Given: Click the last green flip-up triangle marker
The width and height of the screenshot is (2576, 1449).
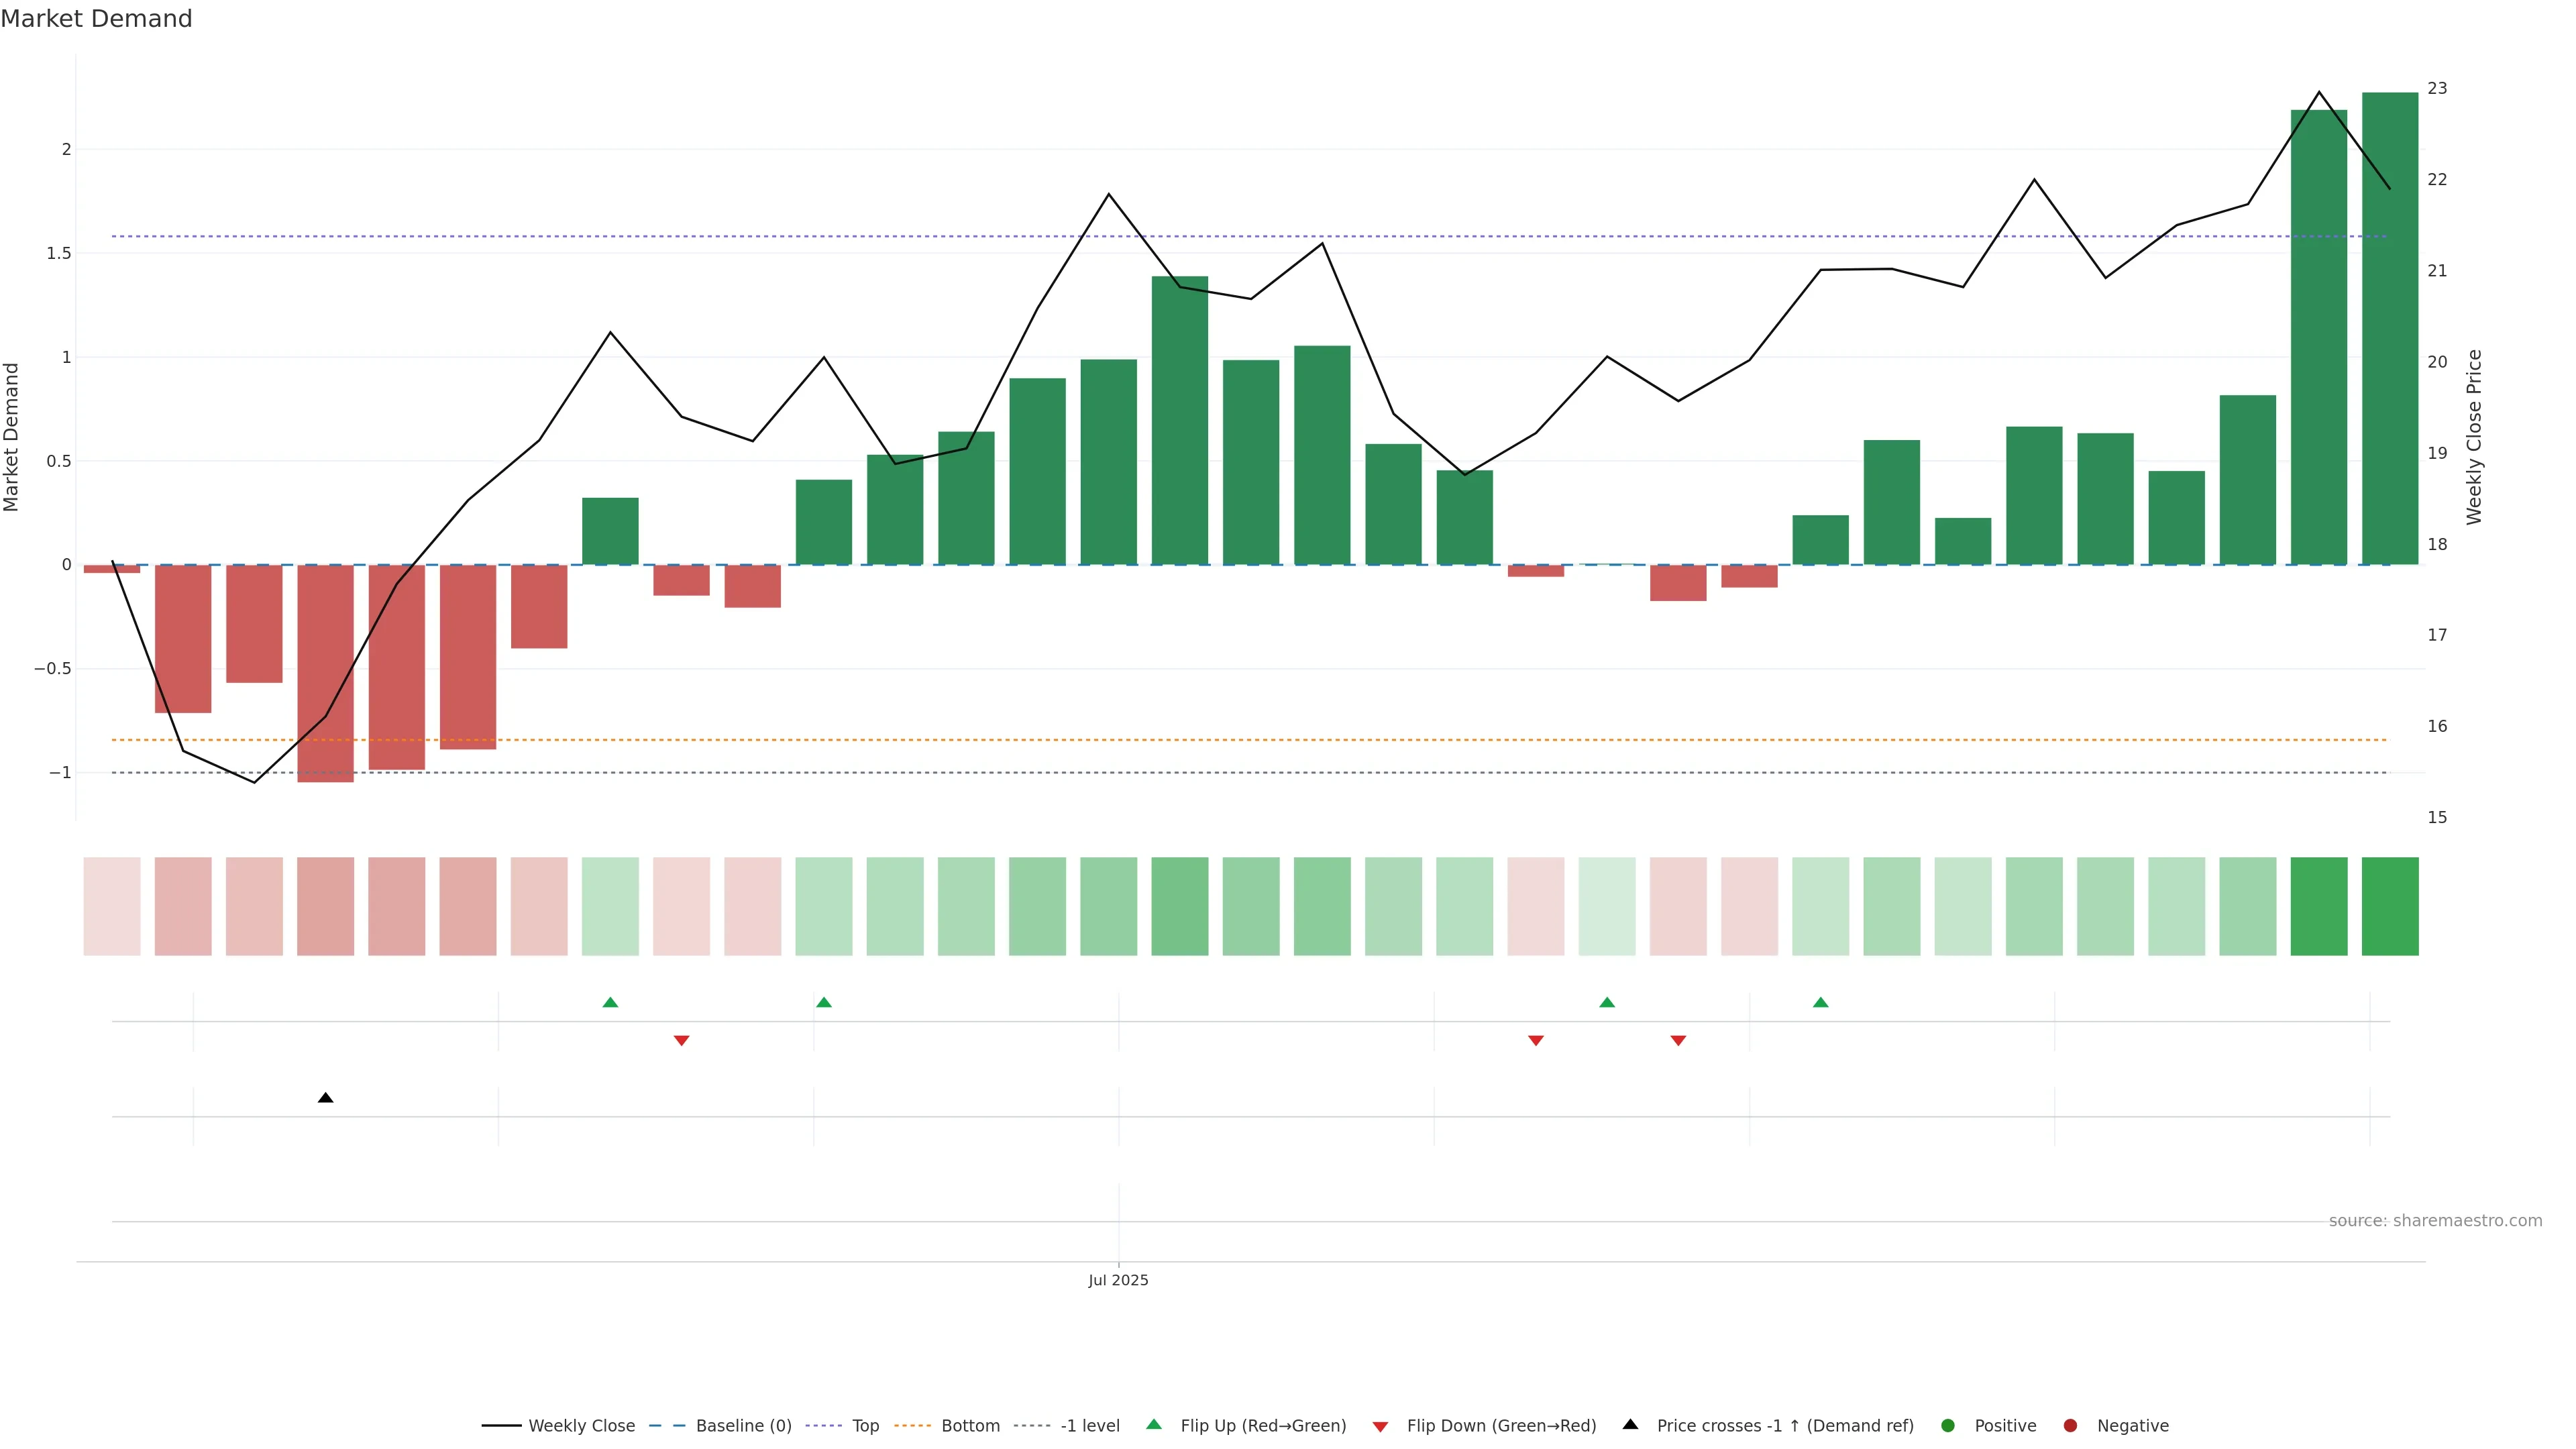Looking at the screenshot, I should [1820, 1002].
